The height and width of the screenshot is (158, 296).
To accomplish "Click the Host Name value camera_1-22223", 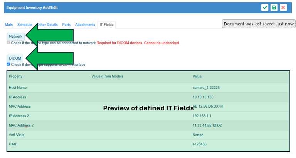I will 206,88.
